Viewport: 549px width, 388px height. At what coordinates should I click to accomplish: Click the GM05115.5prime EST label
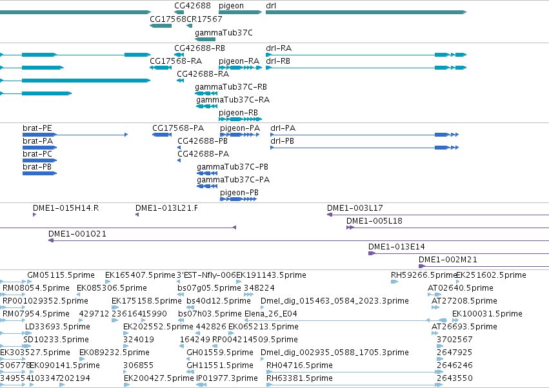61,276
